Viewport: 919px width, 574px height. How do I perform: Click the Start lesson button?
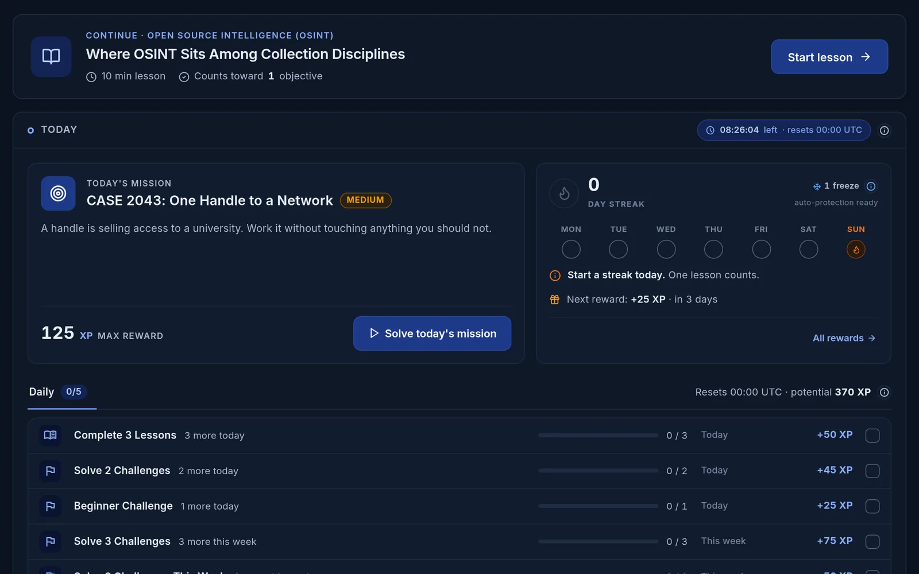pos(829,57)
